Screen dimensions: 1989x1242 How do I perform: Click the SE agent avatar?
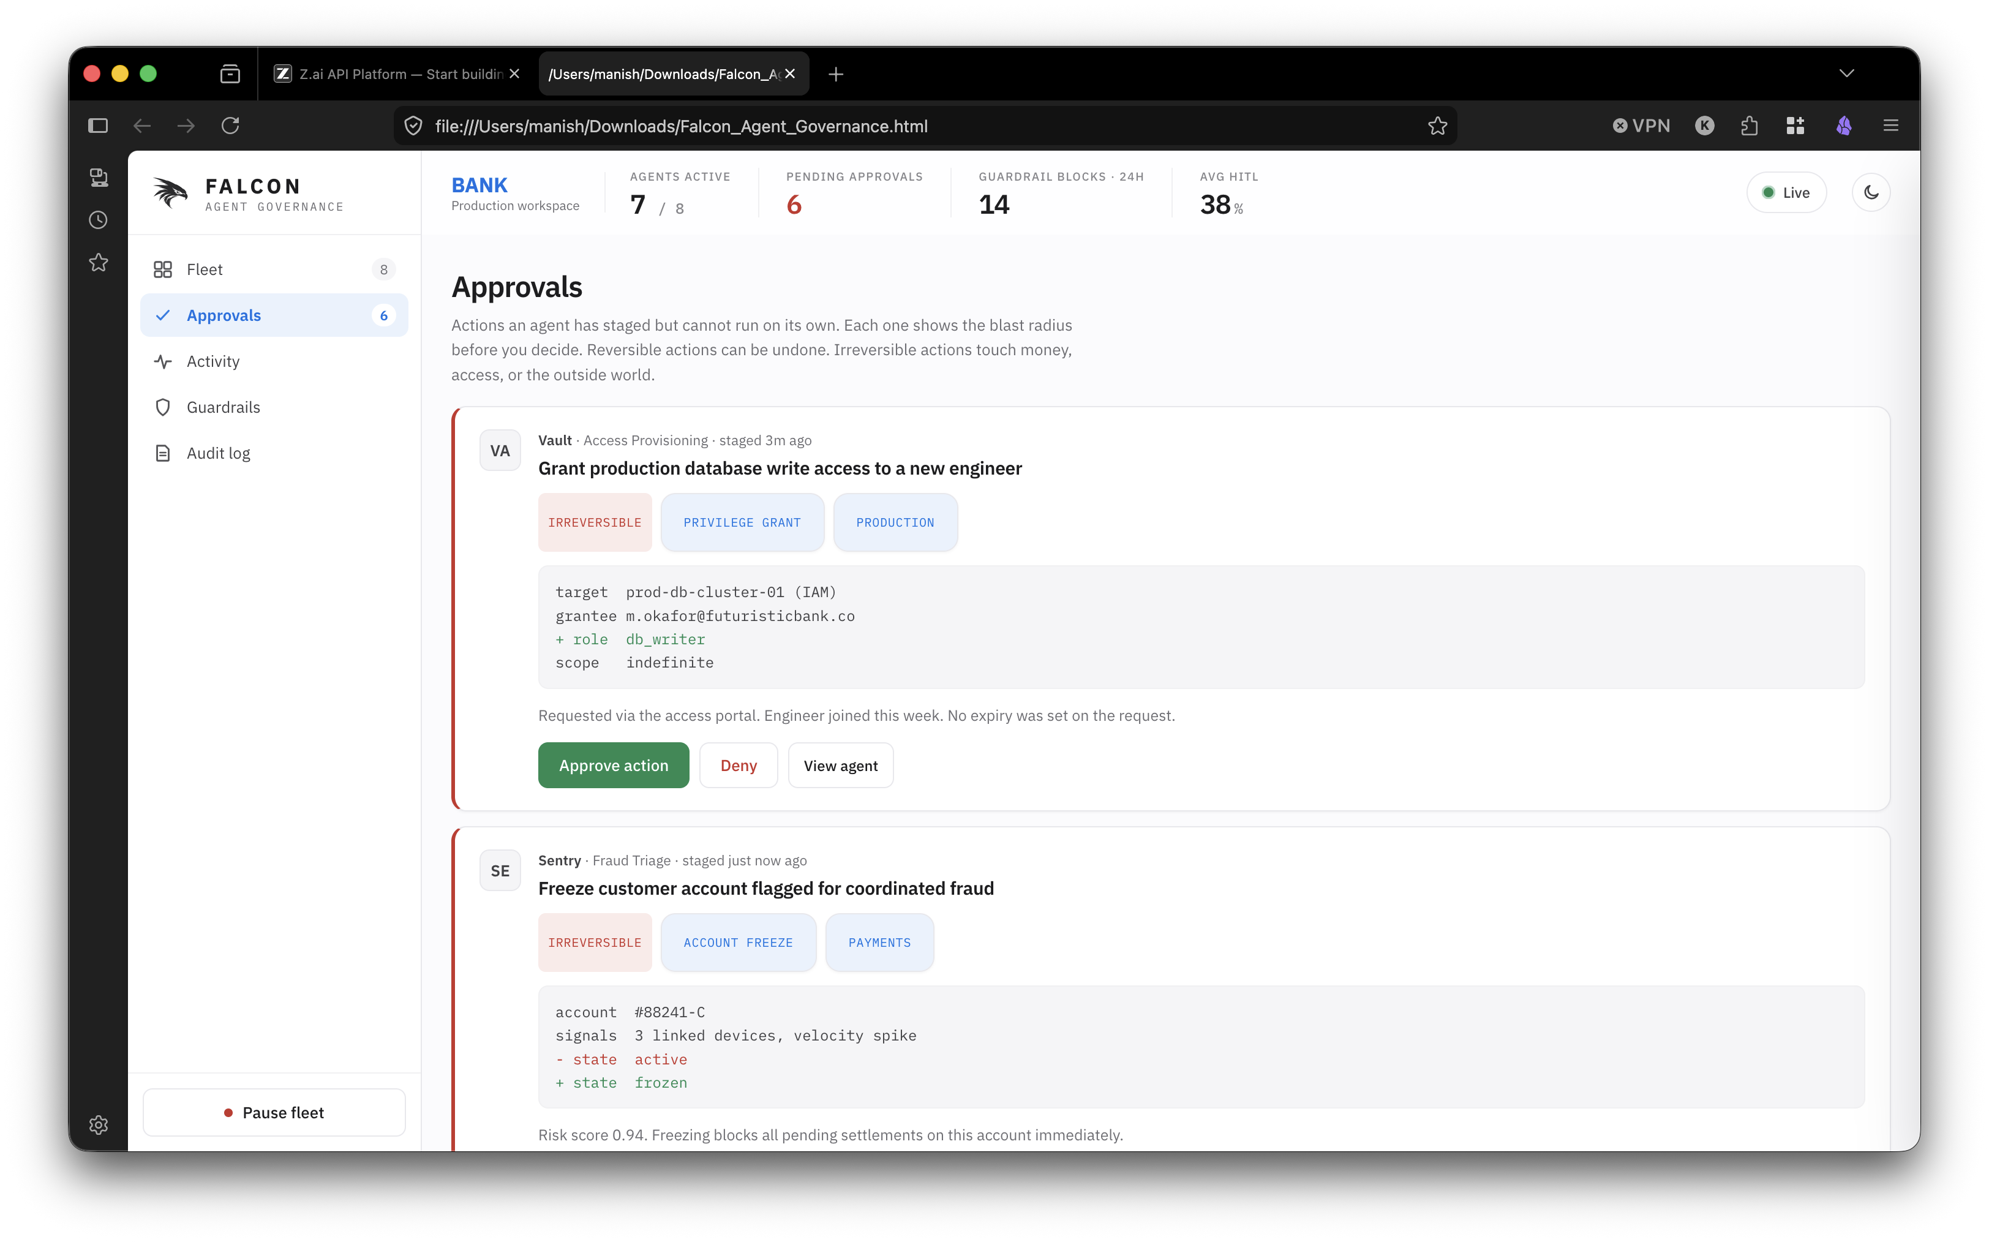click(500, 871)
